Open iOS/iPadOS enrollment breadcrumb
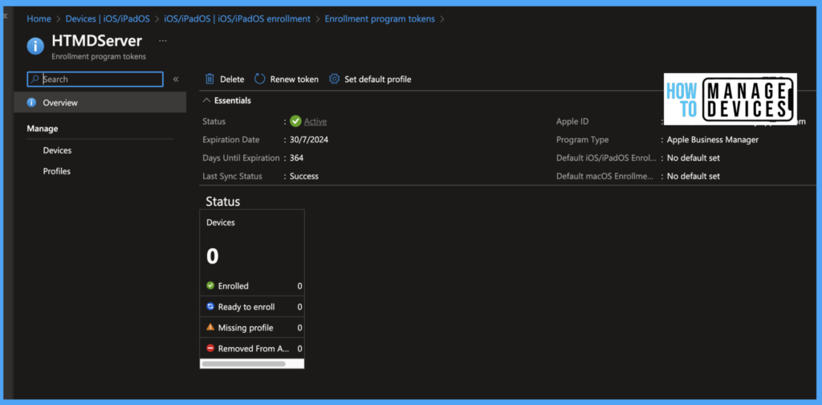Viewport: 822px width, 405px height. (237, 19)
